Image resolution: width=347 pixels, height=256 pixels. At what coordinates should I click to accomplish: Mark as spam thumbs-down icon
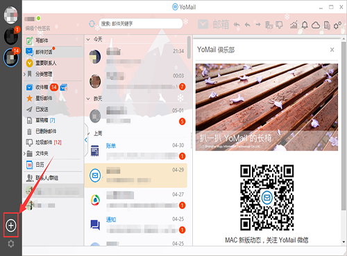click(279, 25)
